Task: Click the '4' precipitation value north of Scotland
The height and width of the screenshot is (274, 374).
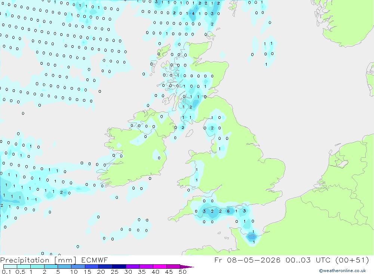Action: pos(193,13)
